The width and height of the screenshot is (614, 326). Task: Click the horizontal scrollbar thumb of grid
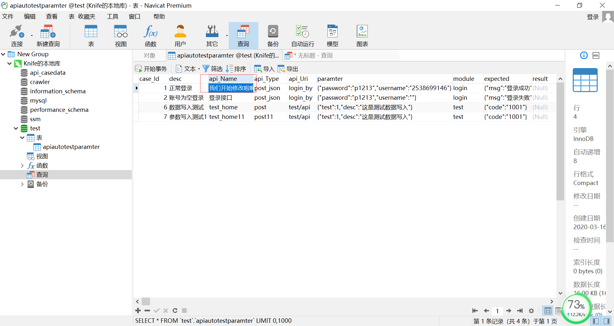[146, 301]
